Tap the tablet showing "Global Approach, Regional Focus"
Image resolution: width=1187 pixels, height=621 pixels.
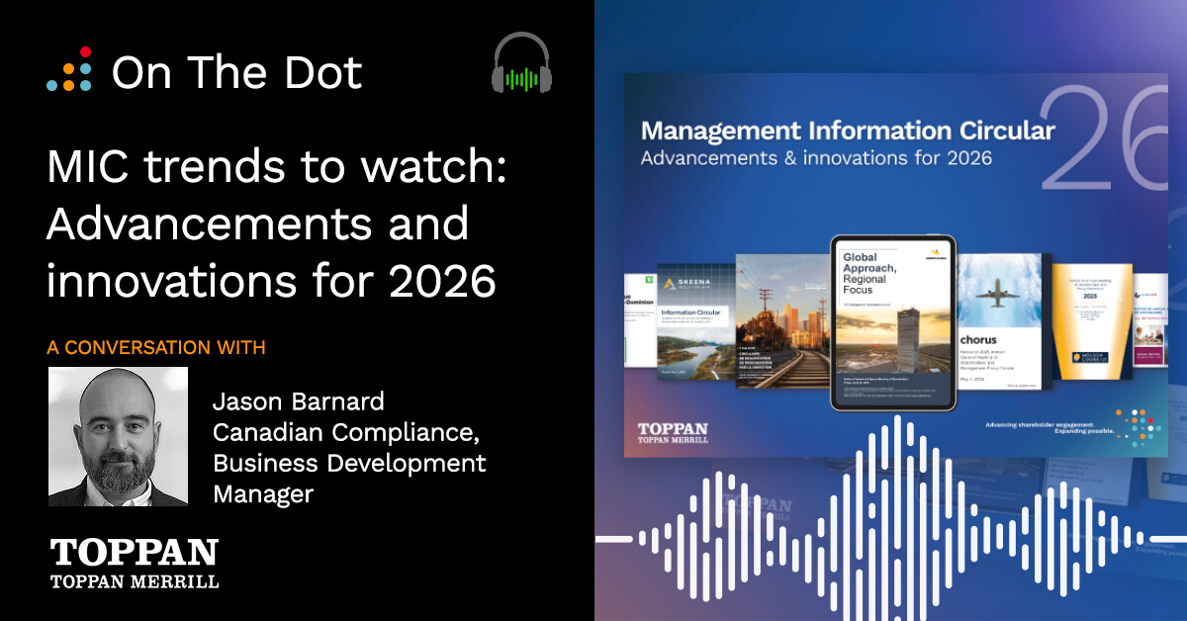(x=894, y=322)
